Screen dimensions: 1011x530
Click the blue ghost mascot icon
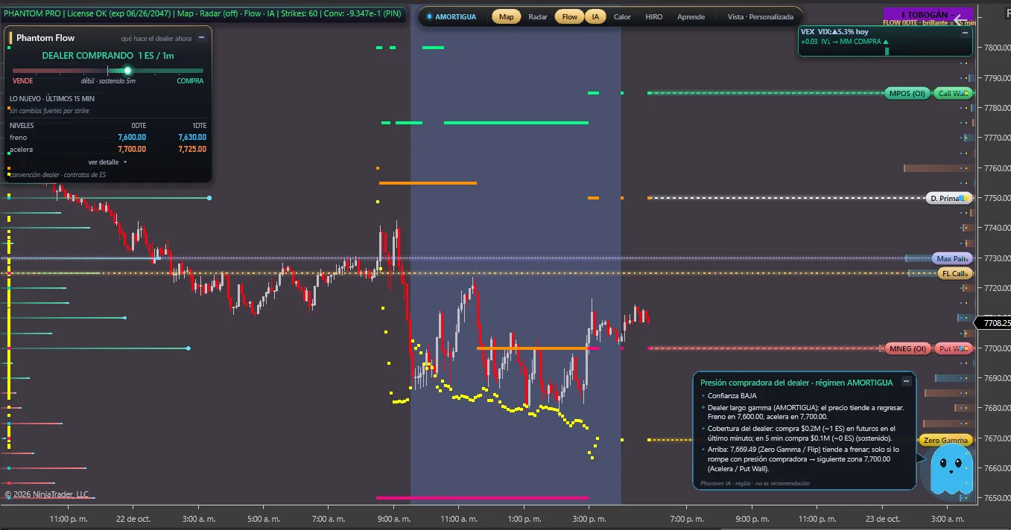point(948,466)
